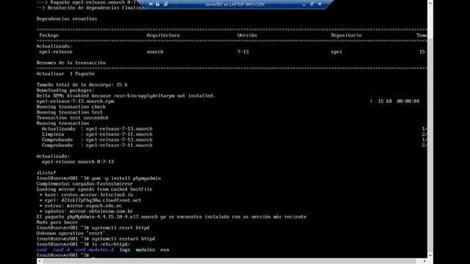Click the 'Versión' column header
The image size is (470, 264).
[x=247, y=35]
